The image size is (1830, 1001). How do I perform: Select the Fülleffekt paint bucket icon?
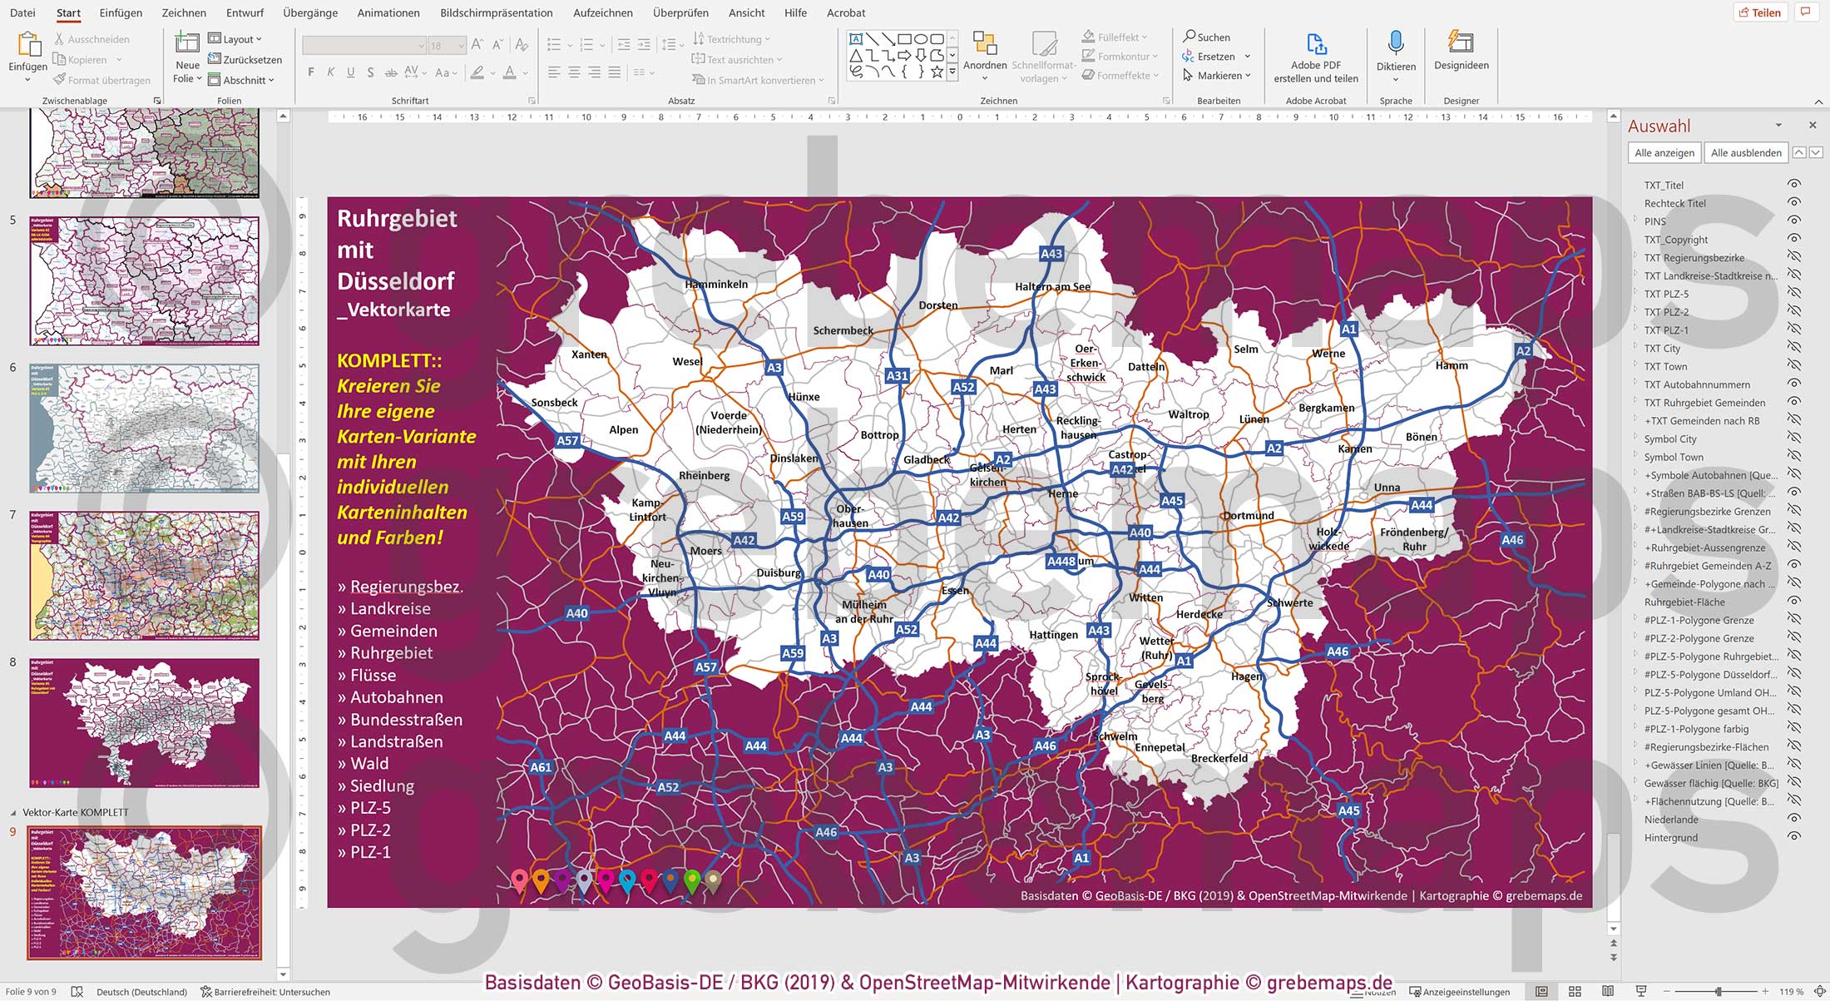[1088, 36]
